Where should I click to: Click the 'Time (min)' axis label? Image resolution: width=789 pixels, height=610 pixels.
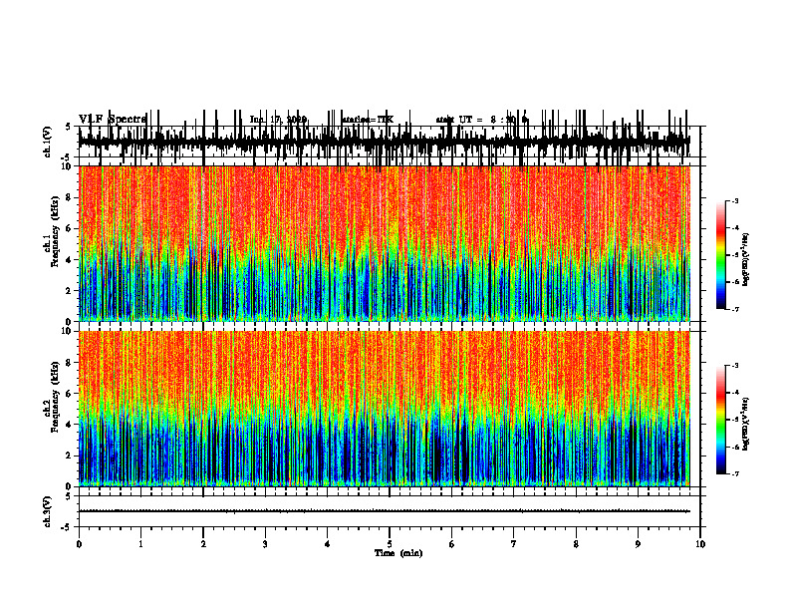398,553
